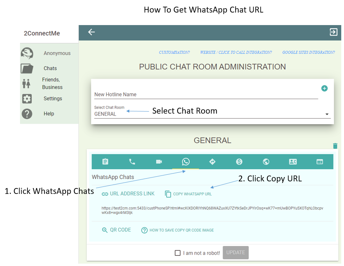Click the Anonymous avatar icon

(x=27, y=53)
